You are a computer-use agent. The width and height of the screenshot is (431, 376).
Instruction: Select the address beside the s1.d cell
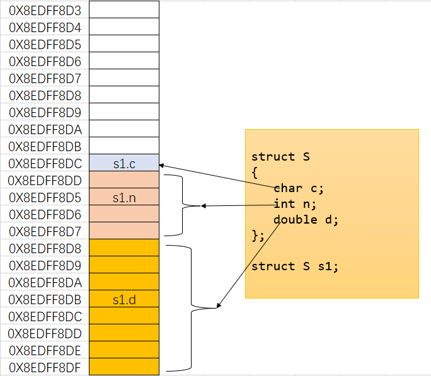coord(45,300)
